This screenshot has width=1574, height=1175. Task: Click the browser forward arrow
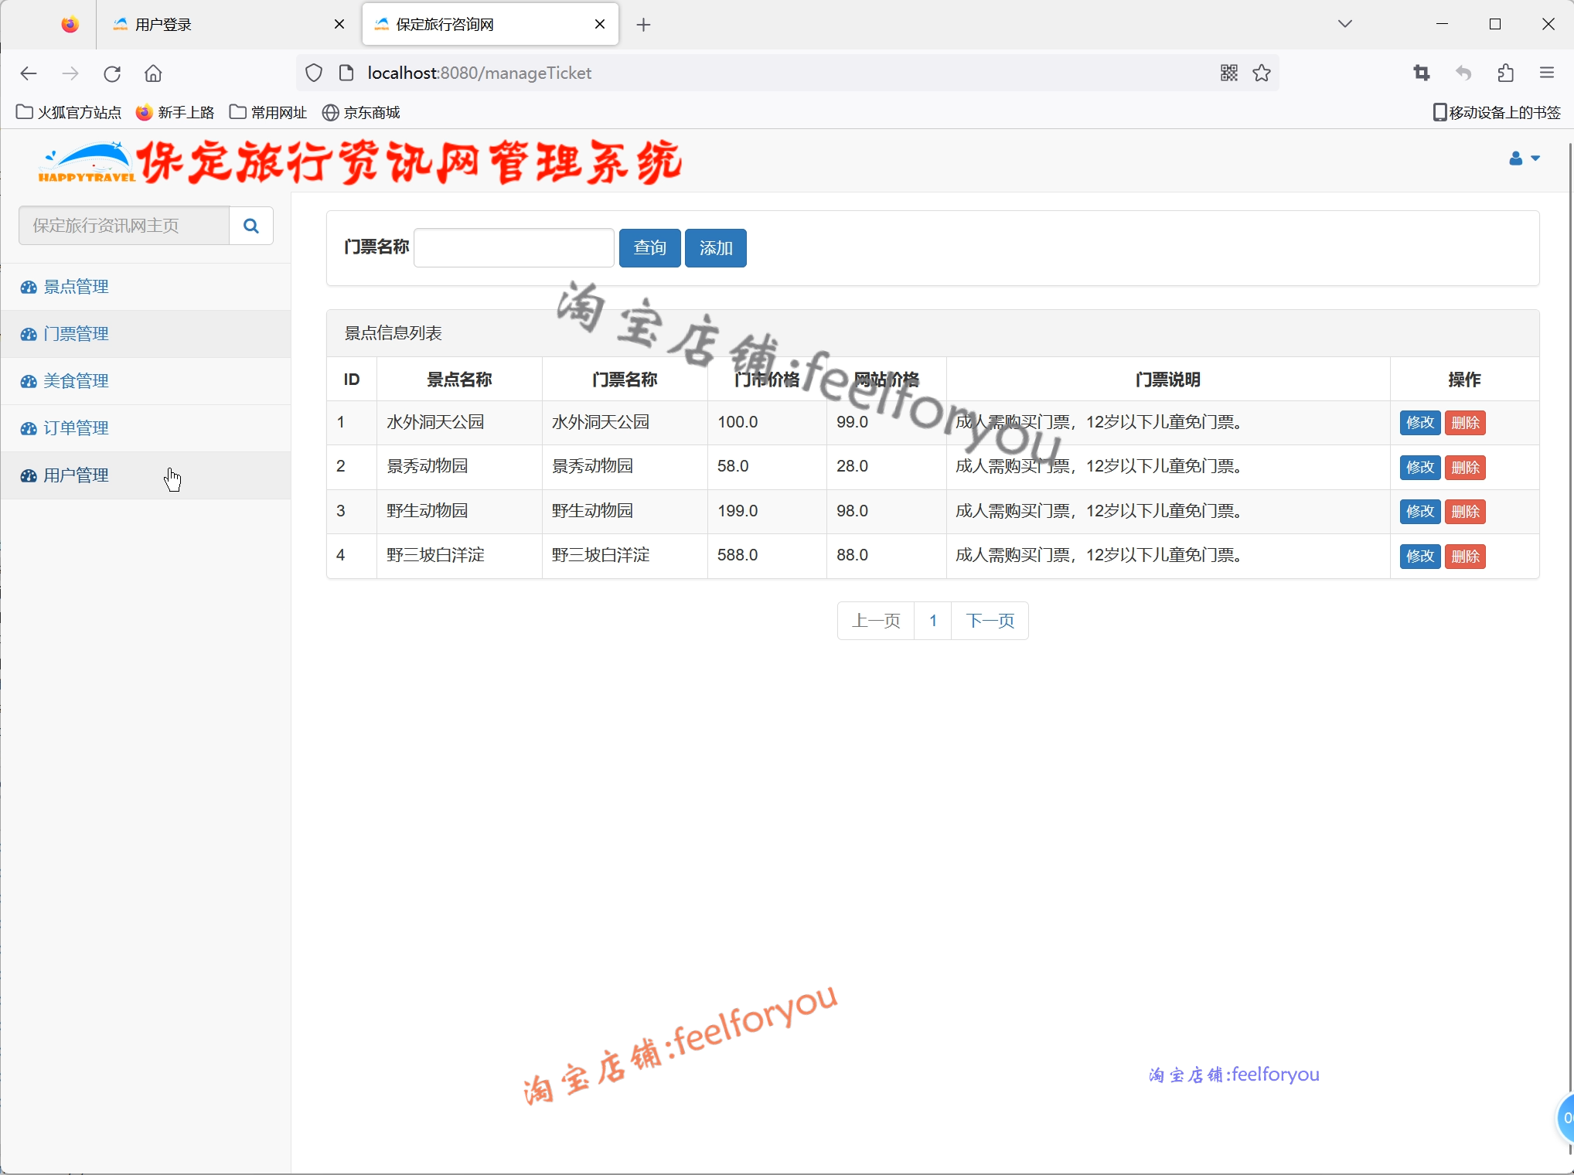(70, 73)
